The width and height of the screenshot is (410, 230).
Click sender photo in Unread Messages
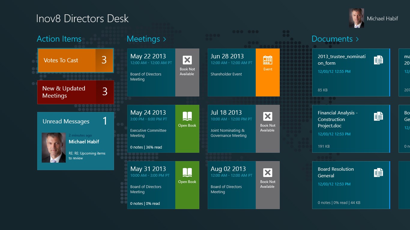pyautogui.click(x=54, y=148)
